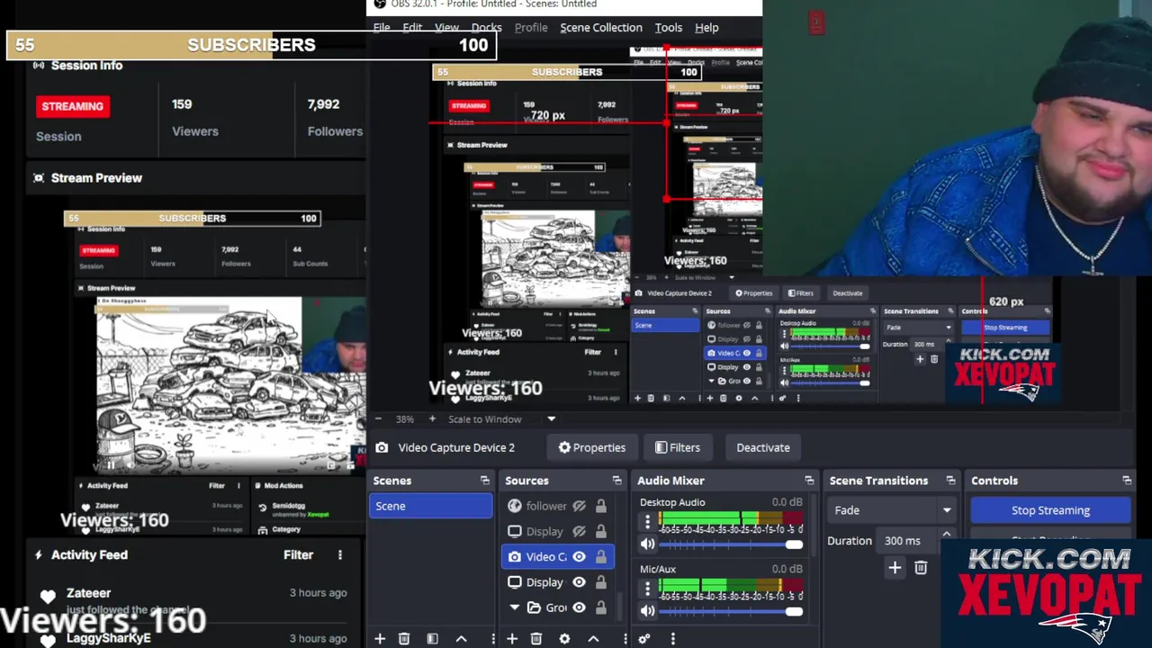The image size is (1152, 648).
Task: Remove scene transition with trash icon
Action: coord(921,567)
